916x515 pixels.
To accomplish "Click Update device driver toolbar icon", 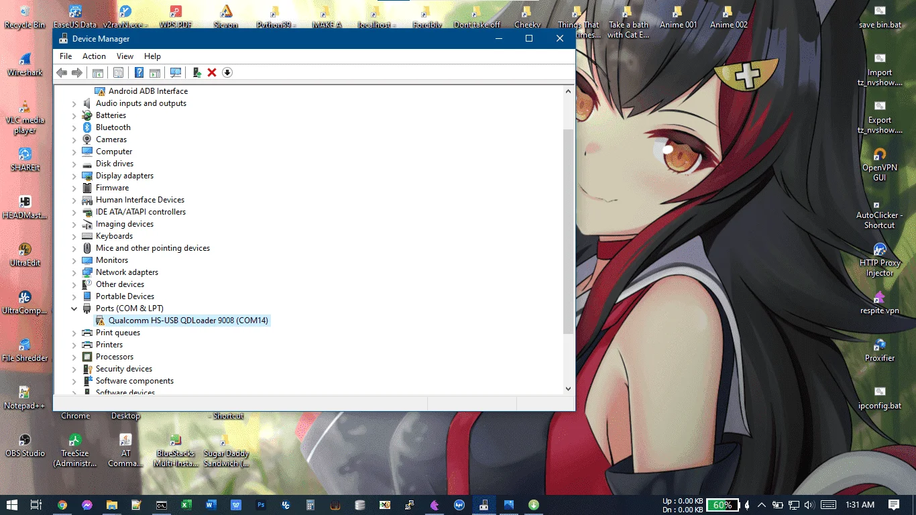I will 196,72.
